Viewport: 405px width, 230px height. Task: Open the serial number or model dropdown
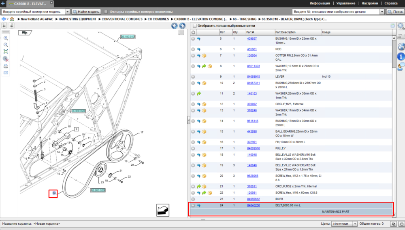[67, 12]
